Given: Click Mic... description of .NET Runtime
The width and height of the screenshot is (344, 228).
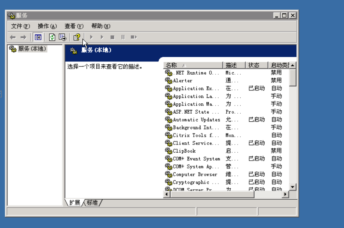Looking at the screenshot, I should pos(233,73).
